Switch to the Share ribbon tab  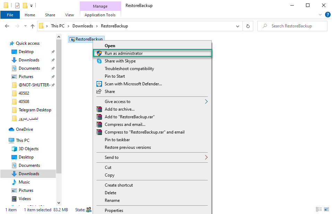[x=50, y=15]
